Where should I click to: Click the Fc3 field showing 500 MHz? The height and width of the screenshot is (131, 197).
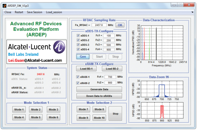(109, 45)
